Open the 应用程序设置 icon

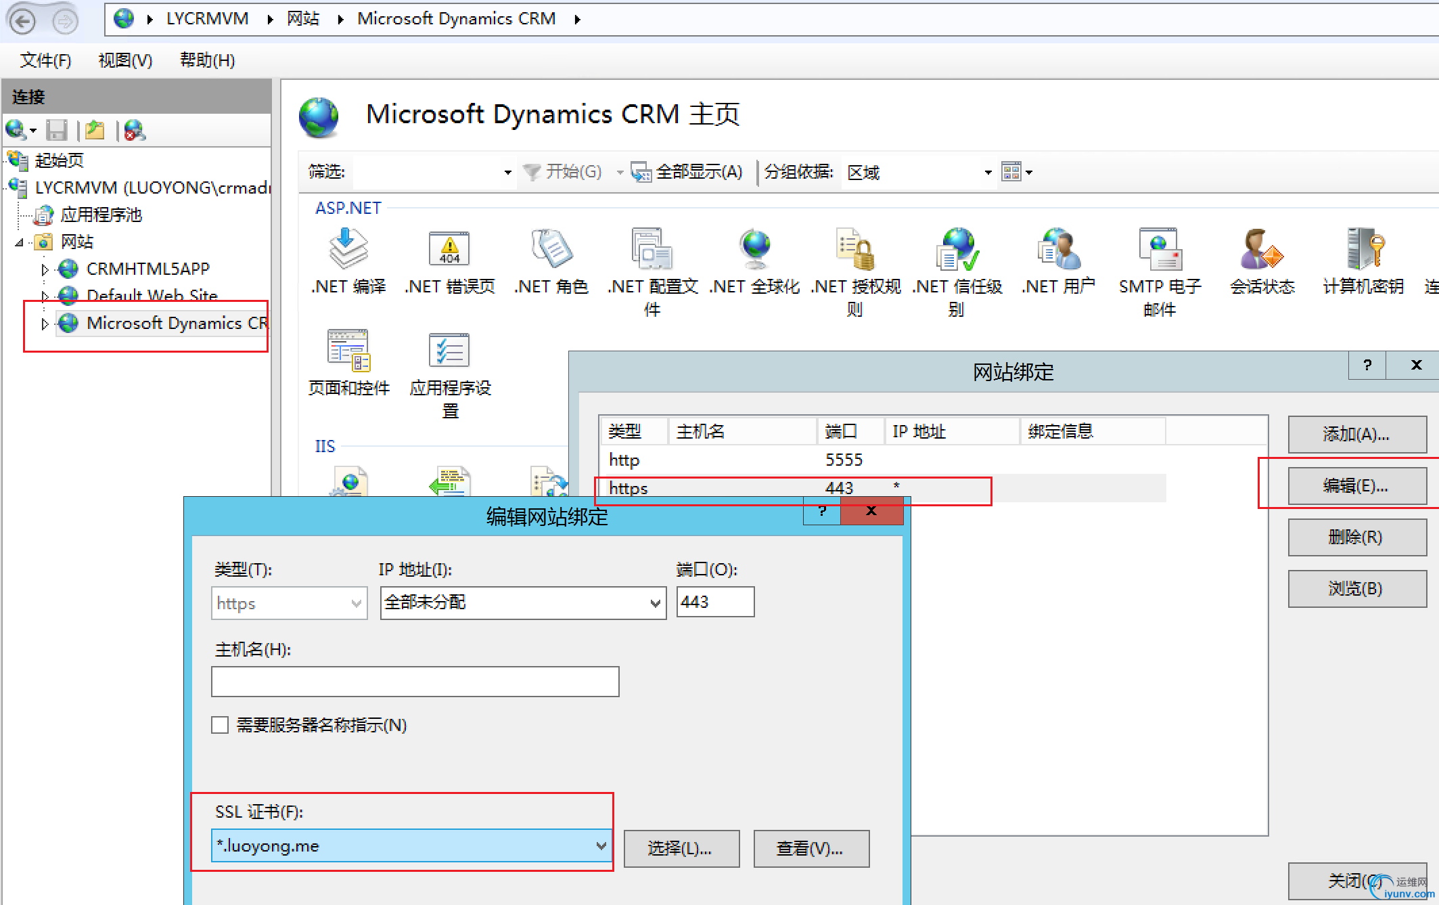[x=449, y=351]
